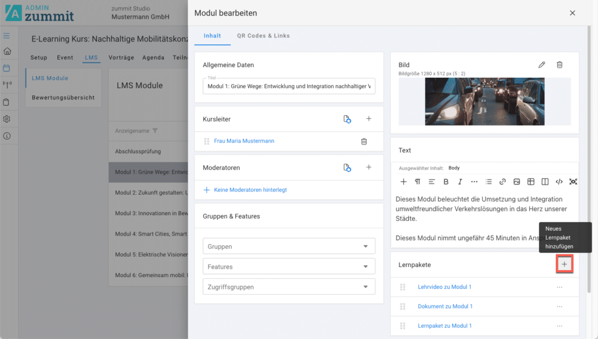
Task: Expand the Gruppen dropdown
Action: click(x=288, y=247)
